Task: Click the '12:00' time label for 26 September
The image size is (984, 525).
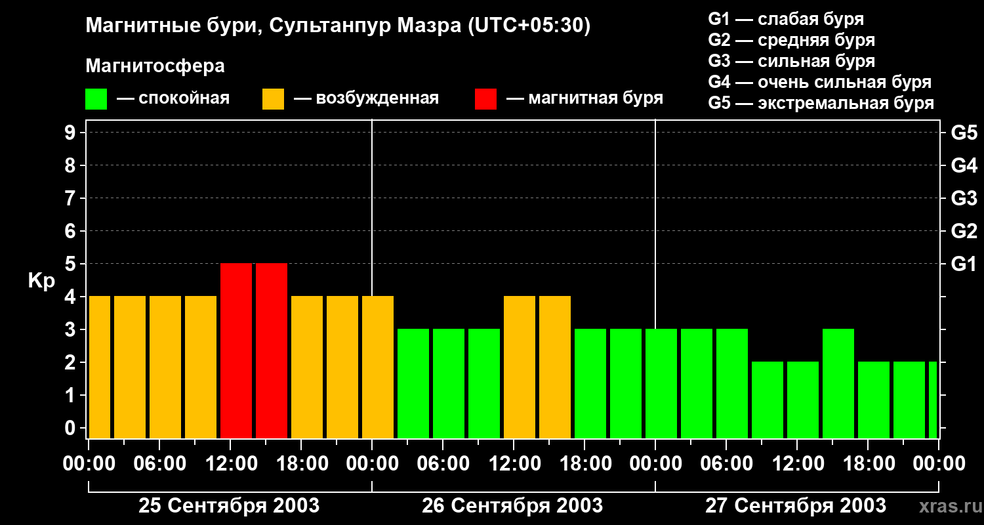Action: coord(514,464)
